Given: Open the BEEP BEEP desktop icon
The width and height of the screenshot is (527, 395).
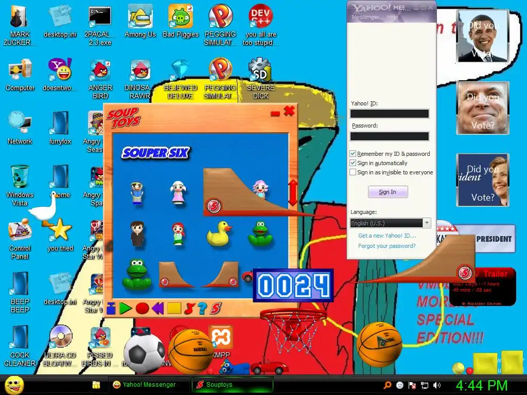Looking at the screenshot, I should coord(20,292).
